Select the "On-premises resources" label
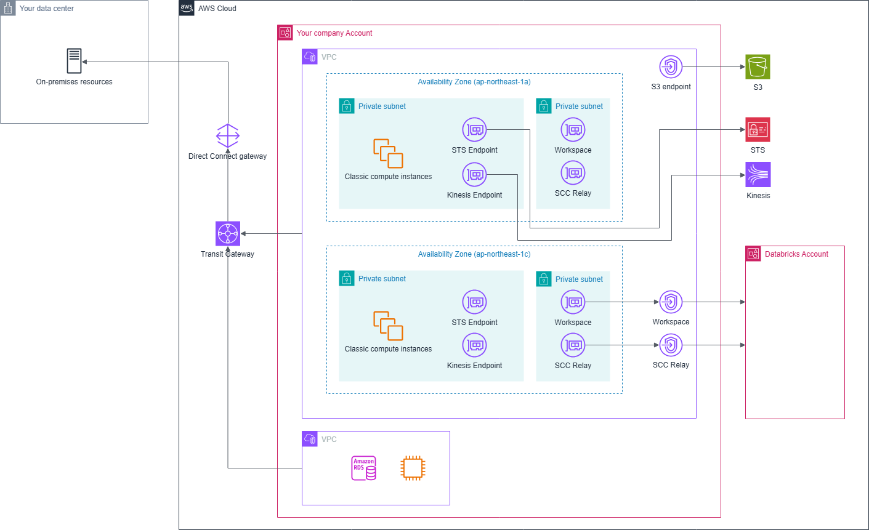Image resolution: width=869 pixels, height=530 pixels. [75, 82]
